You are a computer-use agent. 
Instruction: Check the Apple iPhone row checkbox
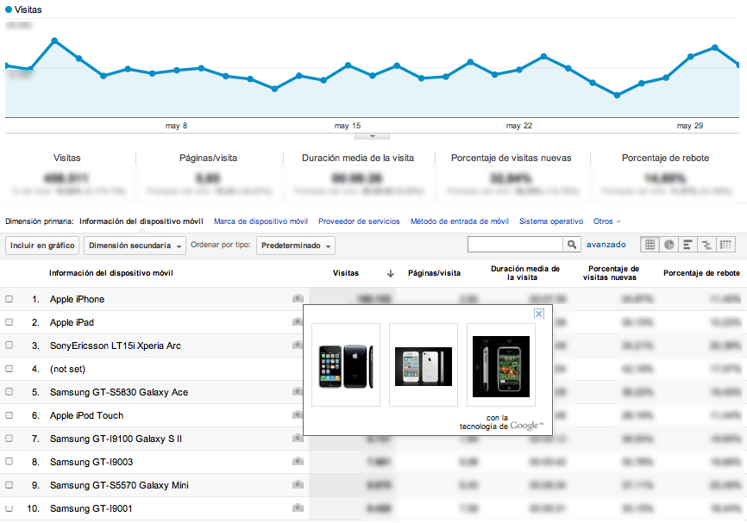point(9,299)
